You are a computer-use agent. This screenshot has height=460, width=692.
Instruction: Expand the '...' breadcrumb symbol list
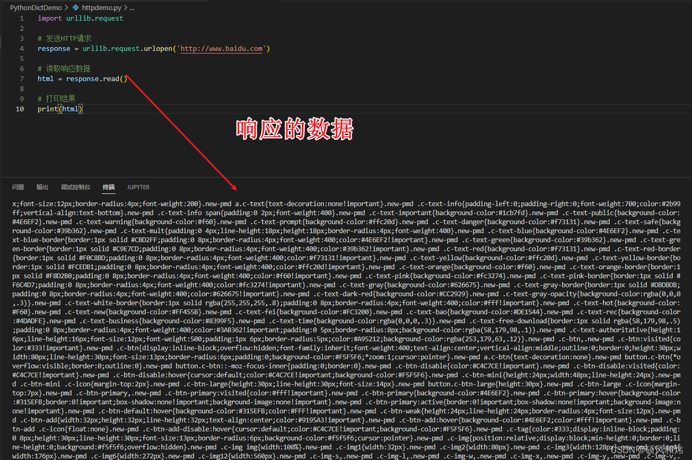(x=132, y=8)
